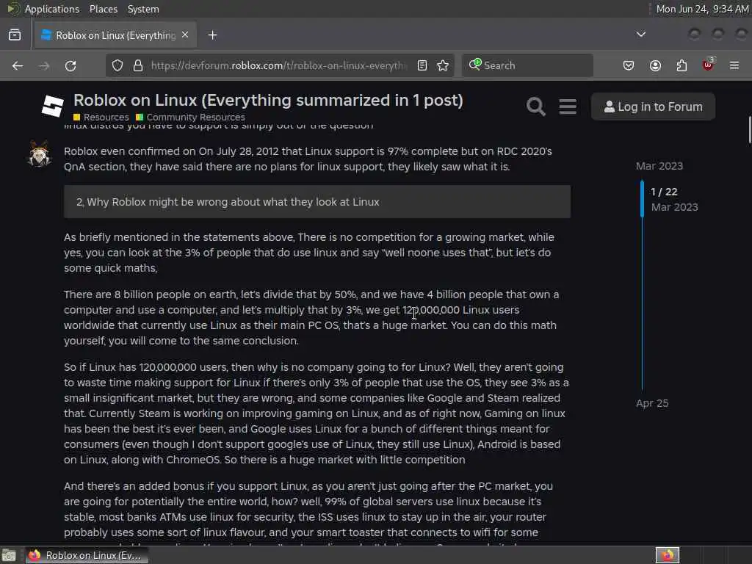Click the paragraph starting So if Linux has
Image resolution: width=752 pixels, height=564 pixels.
coord(316,413)
